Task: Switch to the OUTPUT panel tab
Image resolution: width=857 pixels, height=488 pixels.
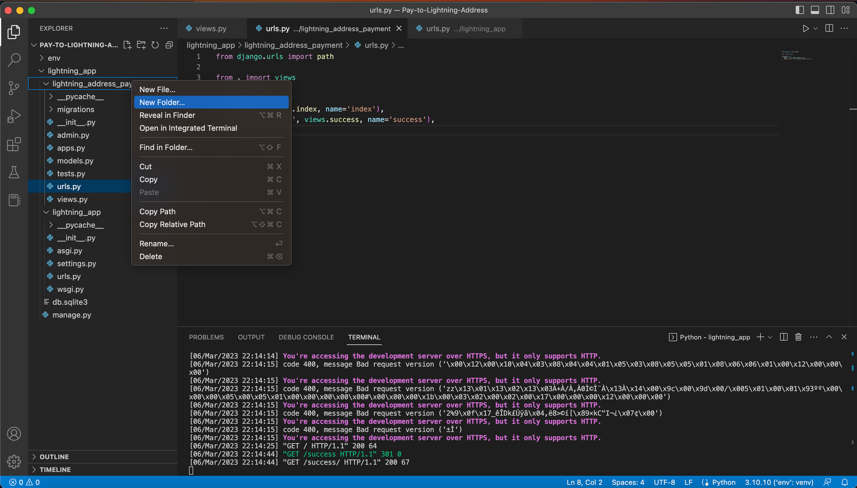Action: pyautogui.click(x=251, y=337)
